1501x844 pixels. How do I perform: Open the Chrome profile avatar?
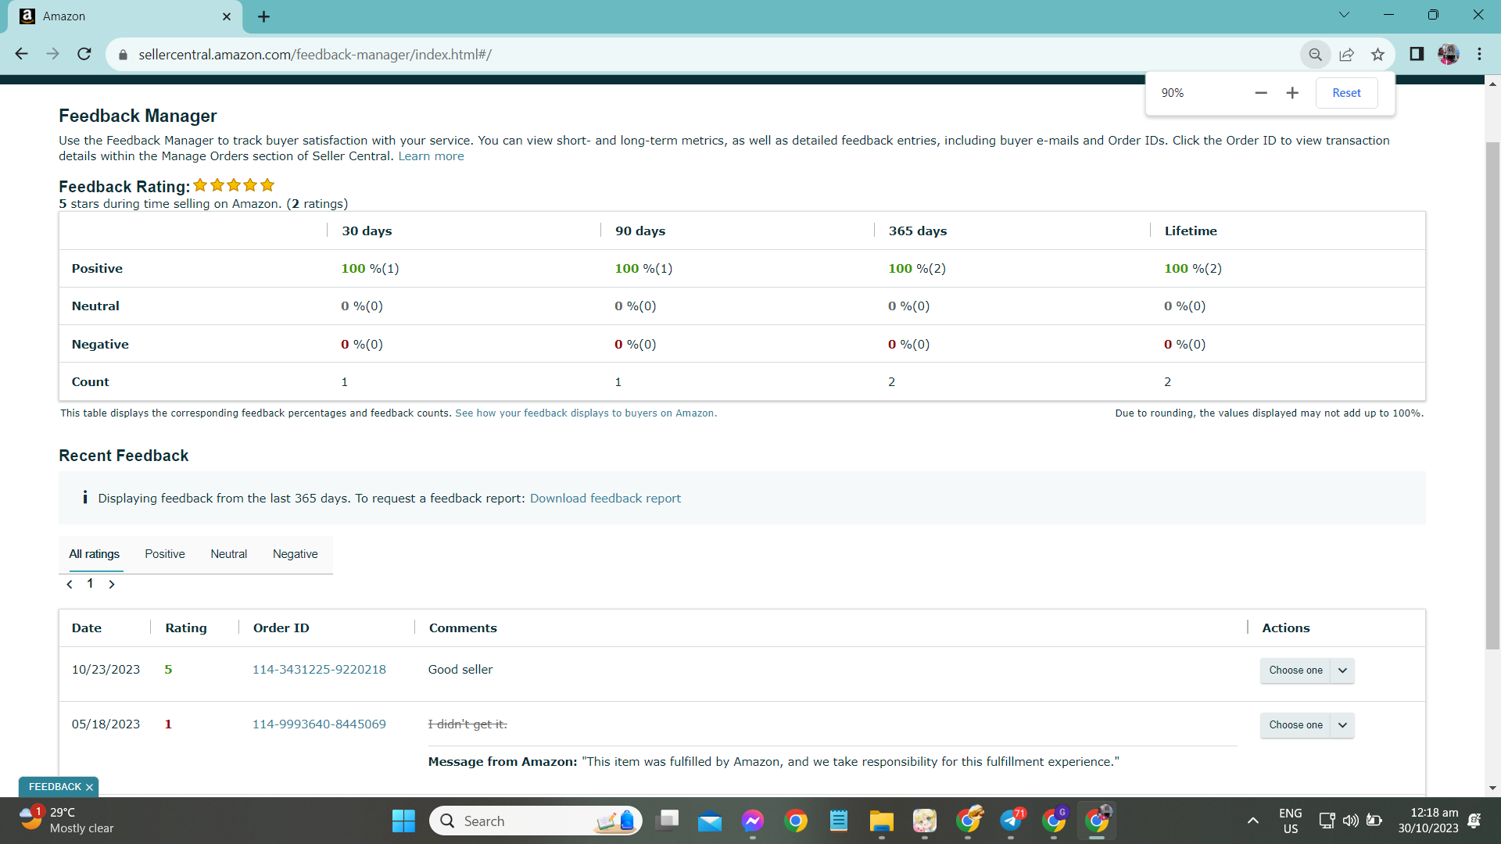[1449, 54]
